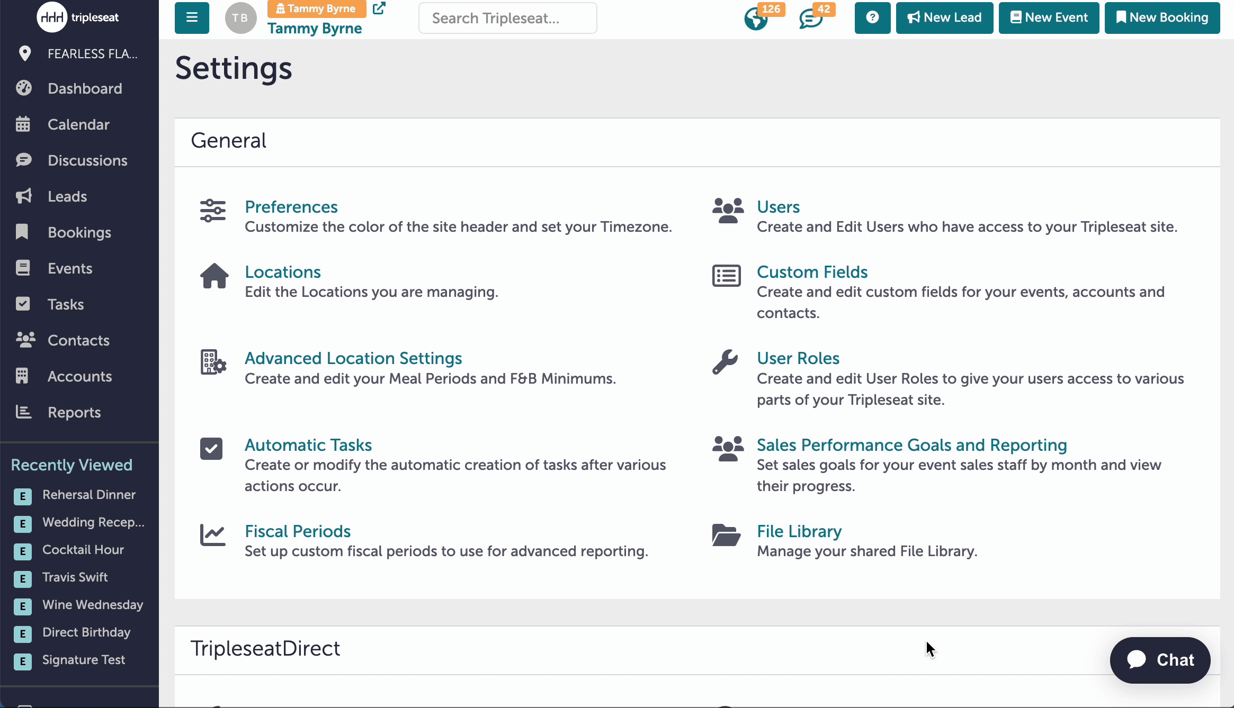Open the Chat widget

coord(1160,660)
